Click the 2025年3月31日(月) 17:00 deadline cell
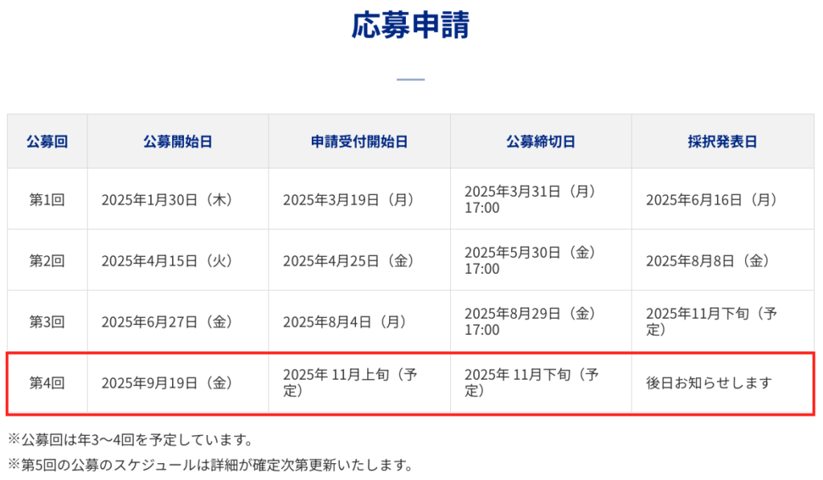 (530, 200)
